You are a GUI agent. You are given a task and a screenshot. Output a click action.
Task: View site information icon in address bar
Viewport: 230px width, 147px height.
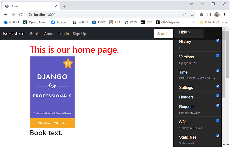[x=30, y=15]
